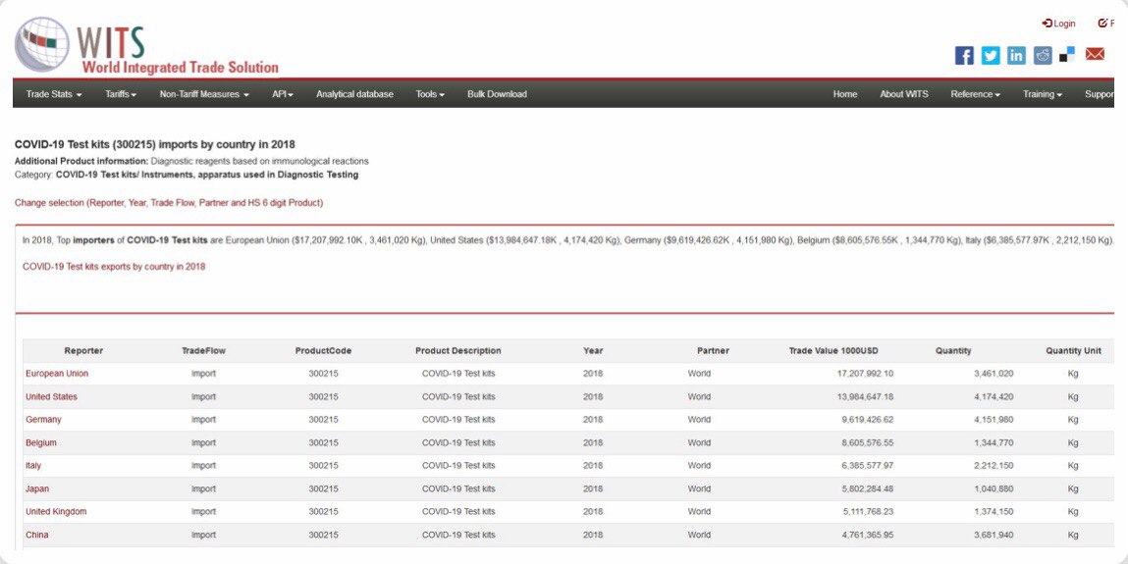1128x564 pixels.
Task: Share page on LinkedIn icon
Action: 1016,55
